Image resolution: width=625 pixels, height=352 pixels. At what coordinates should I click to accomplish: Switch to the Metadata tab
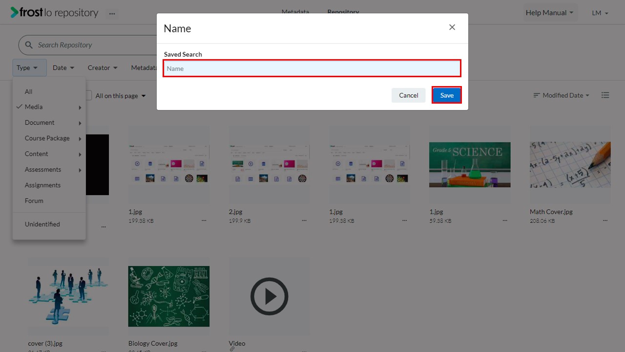point(295,12)
